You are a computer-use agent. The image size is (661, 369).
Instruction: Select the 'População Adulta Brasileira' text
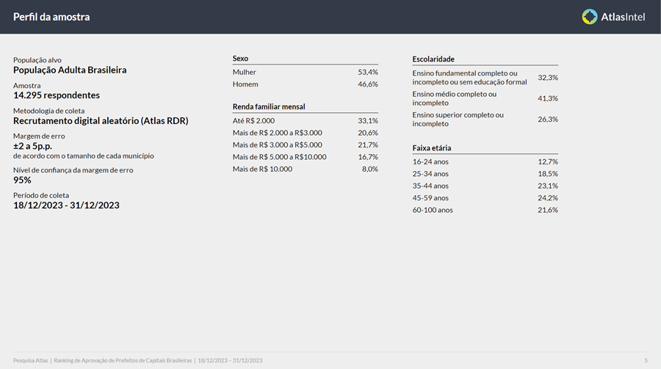tap(70, 70)
